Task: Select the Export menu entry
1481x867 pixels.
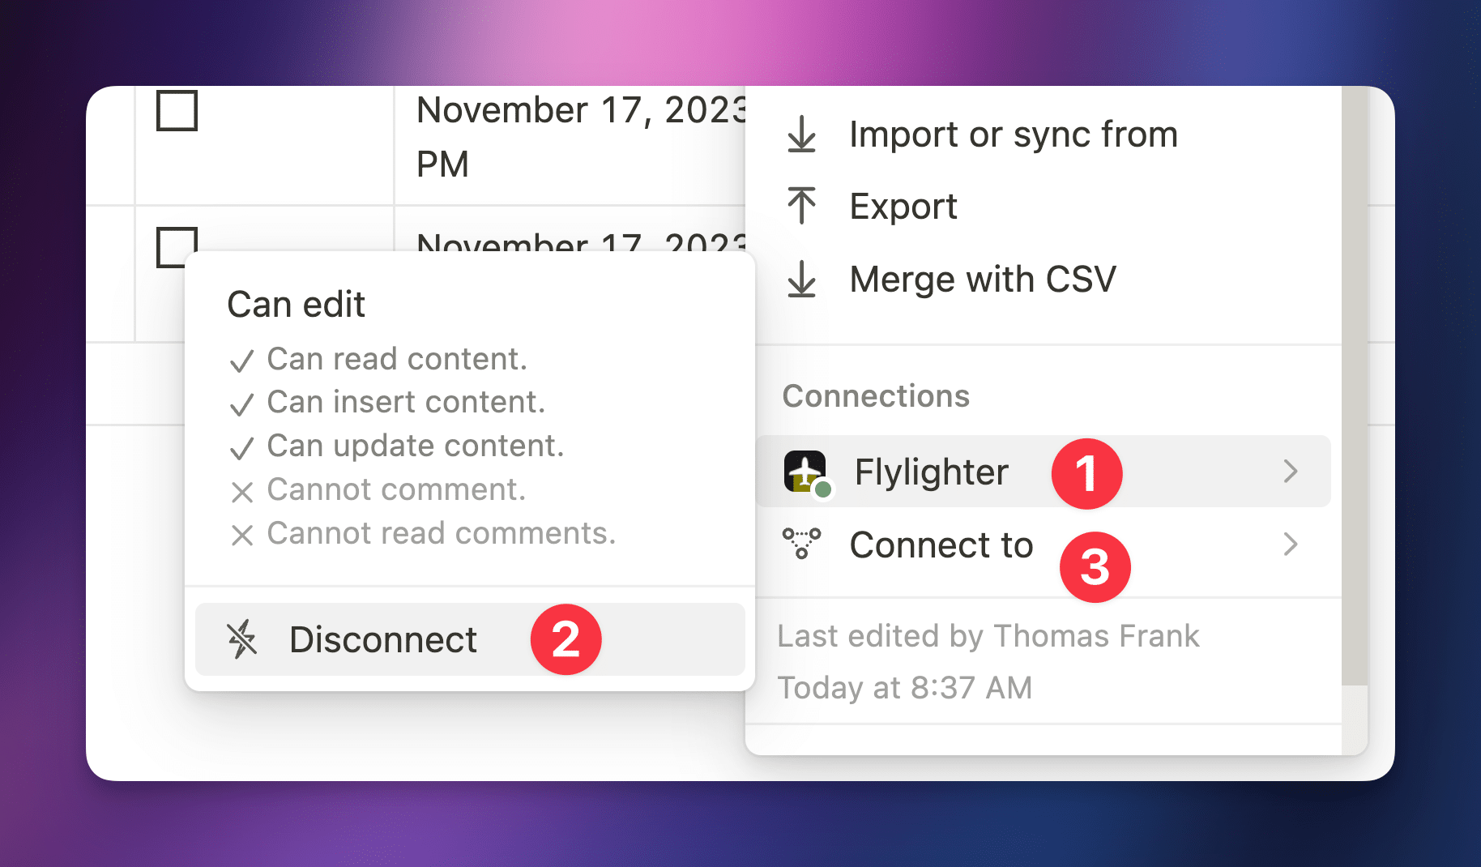Action: (x=903, y=207)
